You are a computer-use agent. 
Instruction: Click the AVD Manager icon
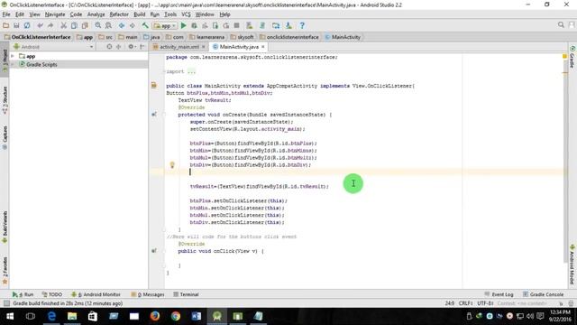tap(250, 25)
